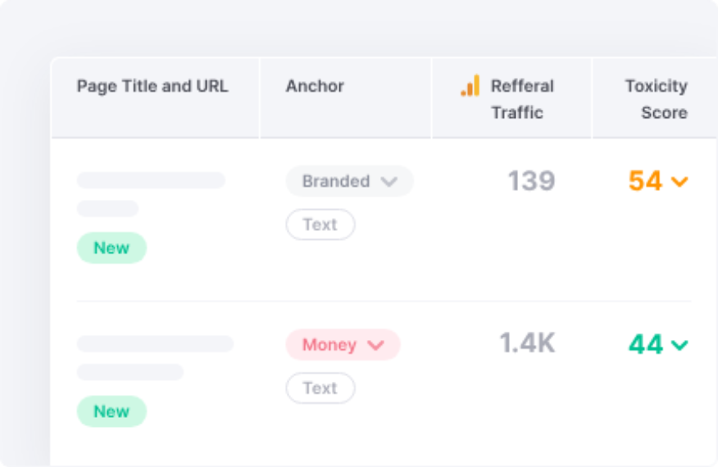
Task: Click the red chevron in Money pill
Action: (x=376, y=345)
